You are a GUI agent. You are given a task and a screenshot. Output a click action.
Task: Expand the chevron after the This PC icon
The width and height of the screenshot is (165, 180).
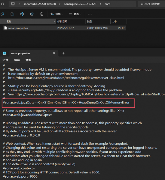(19, 4)
